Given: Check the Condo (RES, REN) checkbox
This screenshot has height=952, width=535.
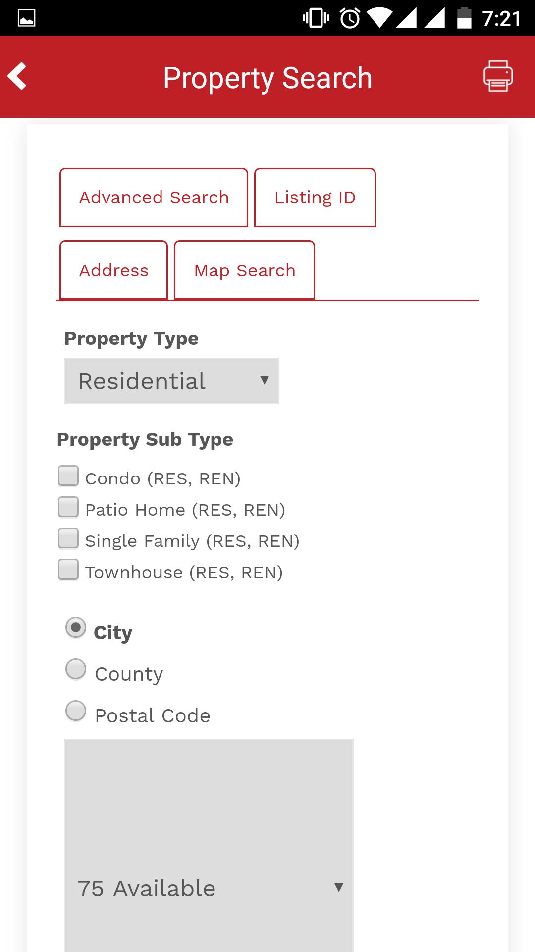Looking at the screenshot, I should (68, 476).
